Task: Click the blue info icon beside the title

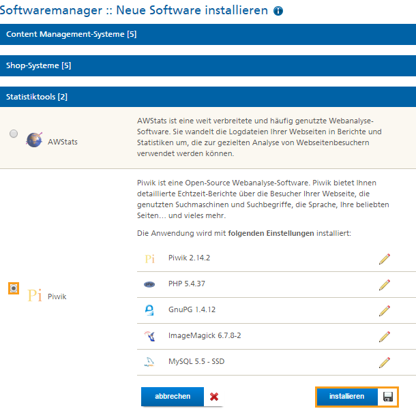Action: 278,11
